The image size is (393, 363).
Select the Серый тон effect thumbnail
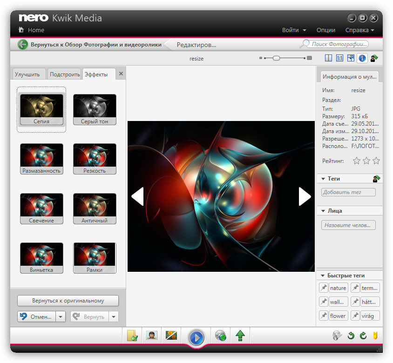pos(95,109)
